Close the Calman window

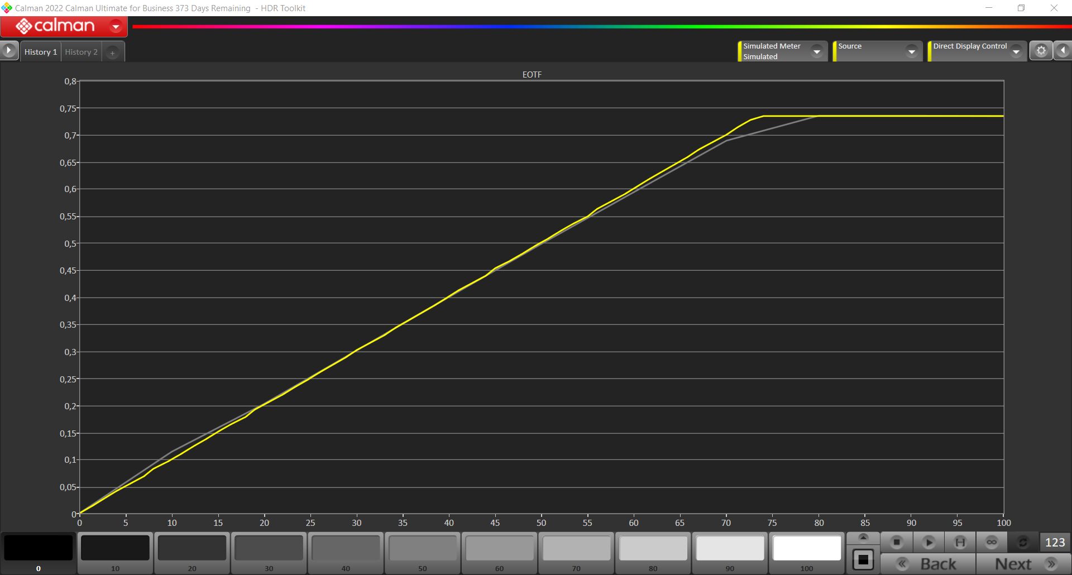(x=1054, y=8)
